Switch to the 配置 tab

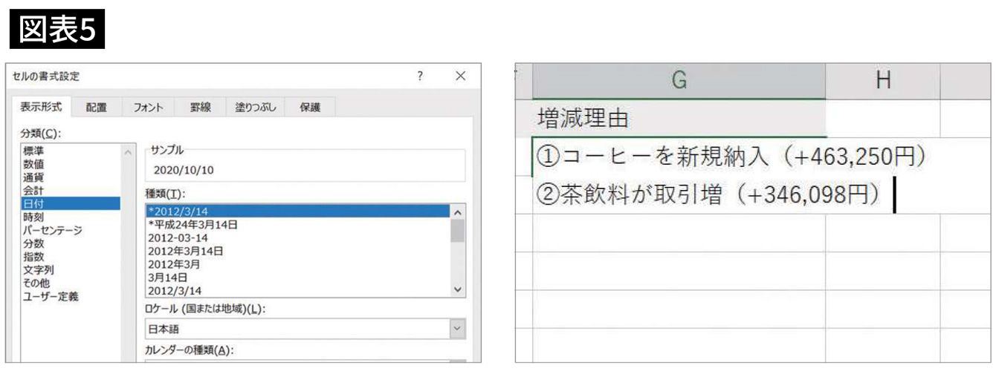point(96,108)
